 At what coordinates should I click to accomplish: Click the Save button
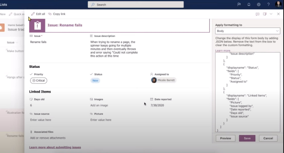point(247,138)
